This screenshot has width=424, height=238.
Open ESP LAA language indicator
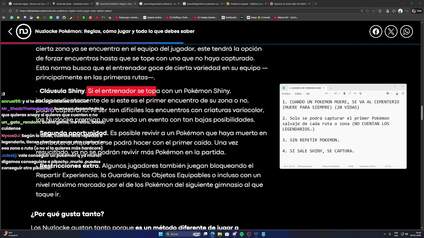(396, 234)
